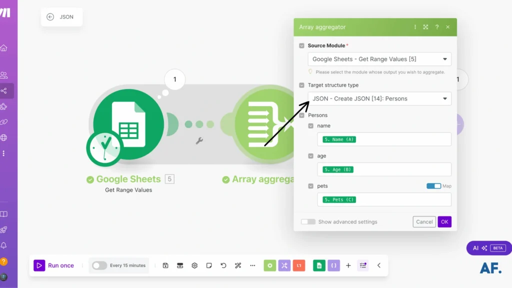Collapse the name field section
Viewport: 512px width, 288px height.
[x=311, y=125]
